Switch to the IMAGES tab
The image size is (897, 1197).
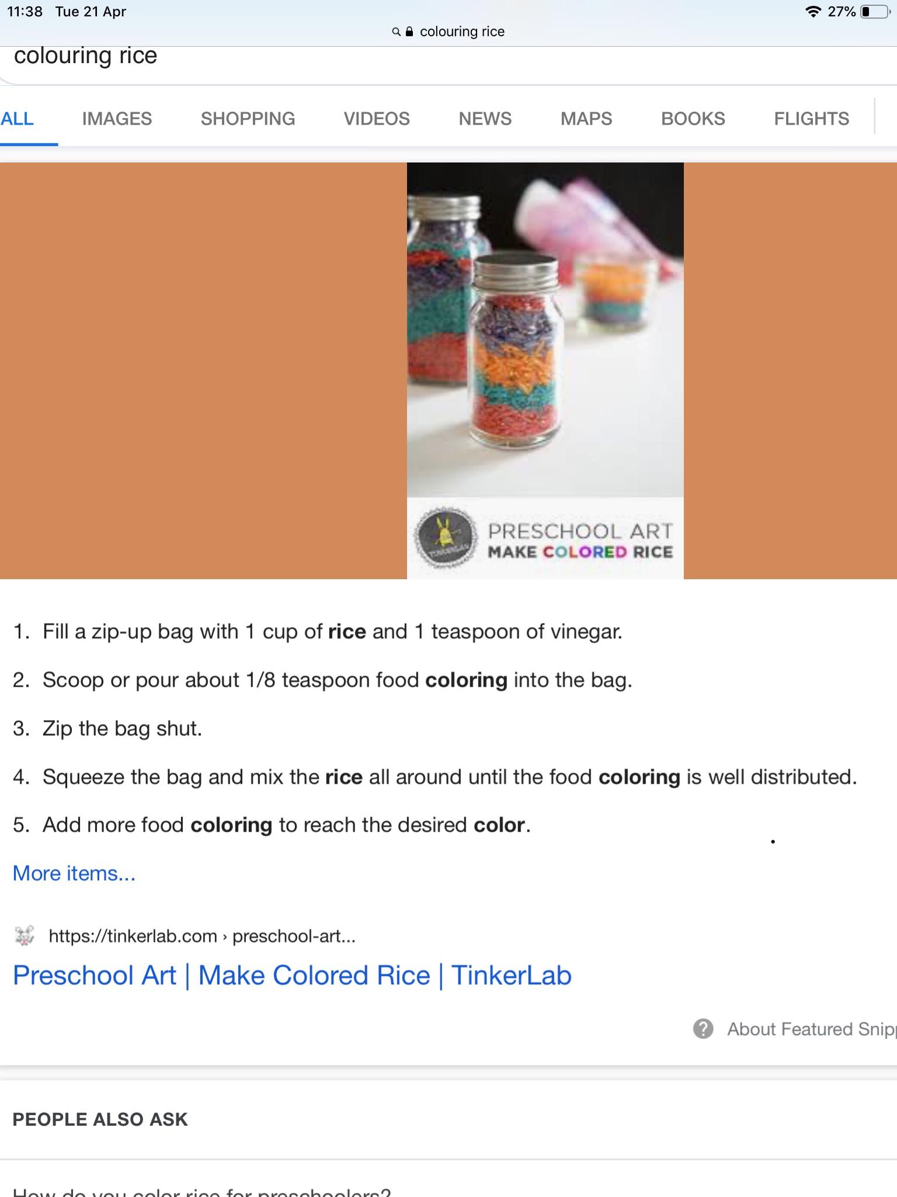pos(117,119)
